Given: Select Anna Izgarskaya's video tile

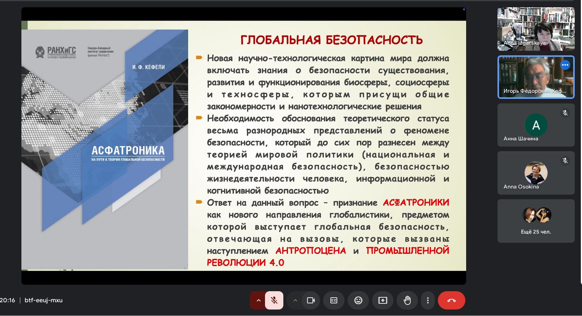Looking at the screenshot, I should pyautogui.click(x=536, y=29).
